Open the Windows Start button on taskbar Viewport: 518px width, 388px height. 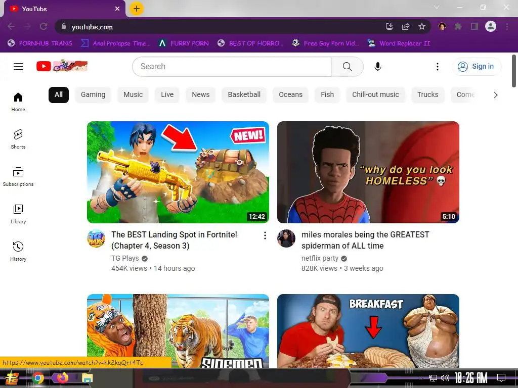(x=11, y=378)
